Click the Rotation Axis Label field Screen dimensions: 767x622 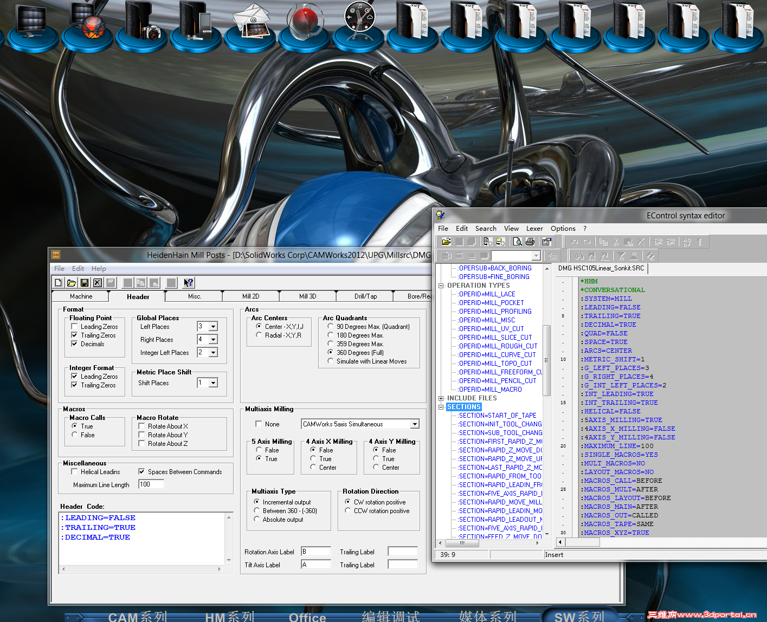(x=316, y=552)
